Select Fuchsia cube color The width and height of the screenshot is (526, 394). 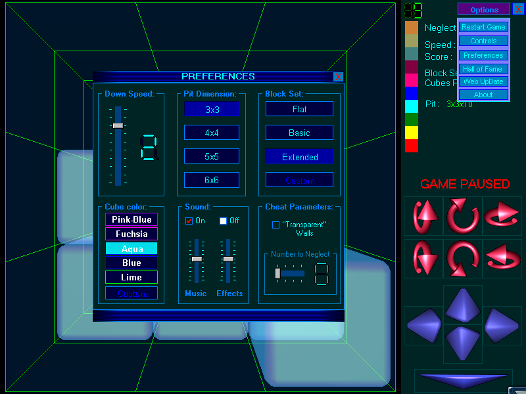tap(131, 234)
